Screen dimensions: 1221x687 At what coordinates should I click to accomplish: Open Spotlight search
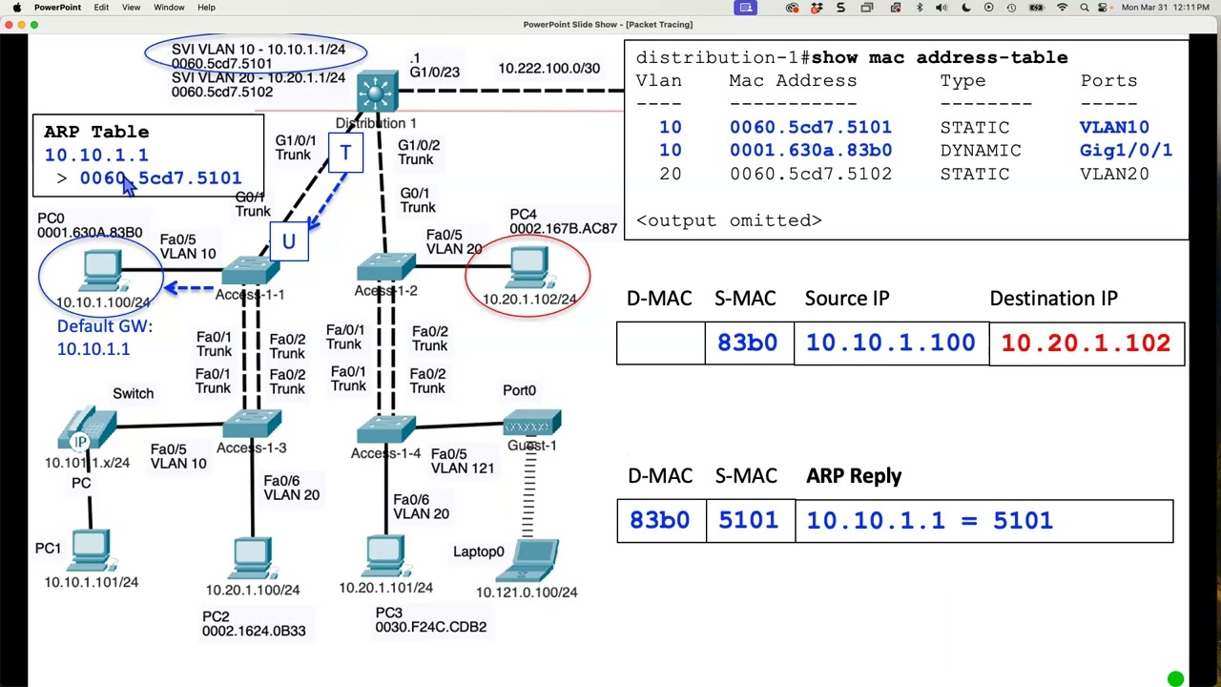point(1085,8)
